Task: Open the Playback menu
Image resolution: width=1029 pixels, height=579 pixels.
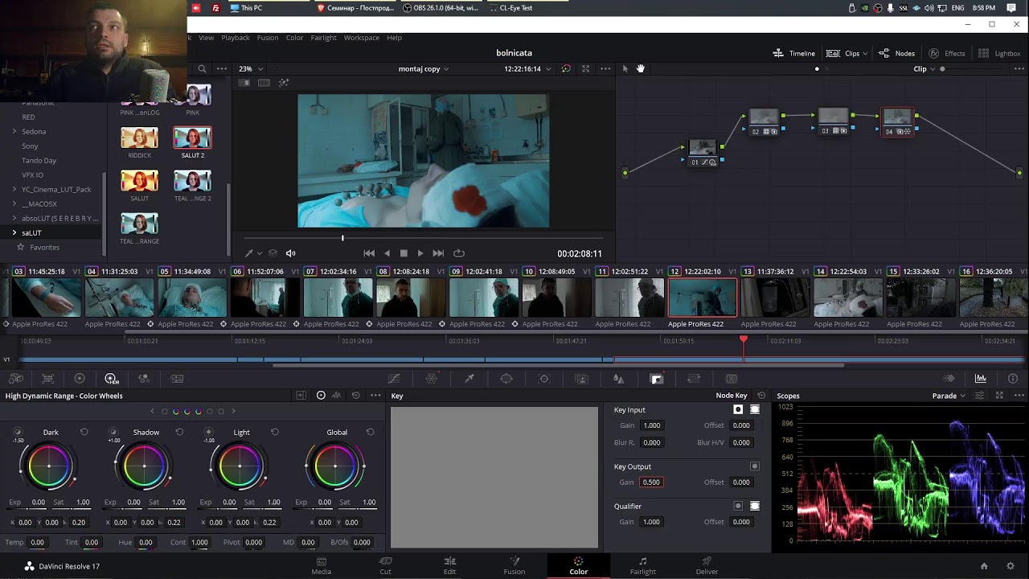Action: (236, 38)
